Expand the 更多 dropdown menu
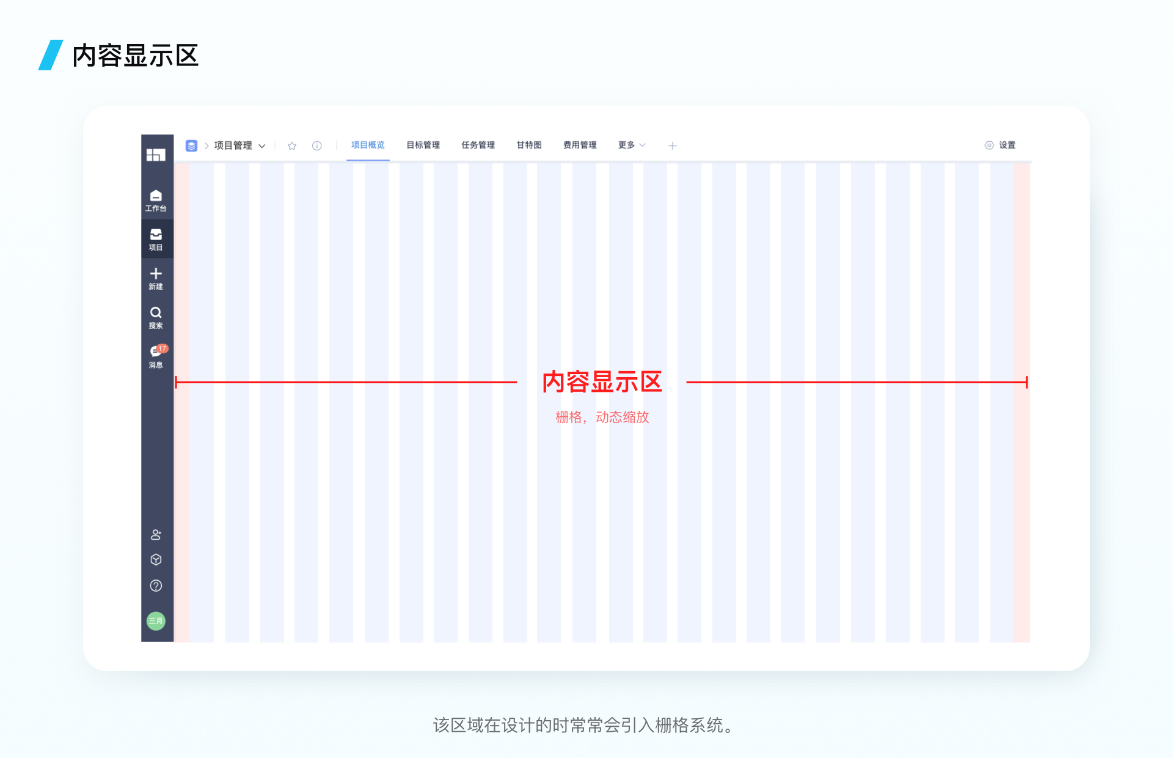This screenshot has width=1173, height=758. pos(632,145)
